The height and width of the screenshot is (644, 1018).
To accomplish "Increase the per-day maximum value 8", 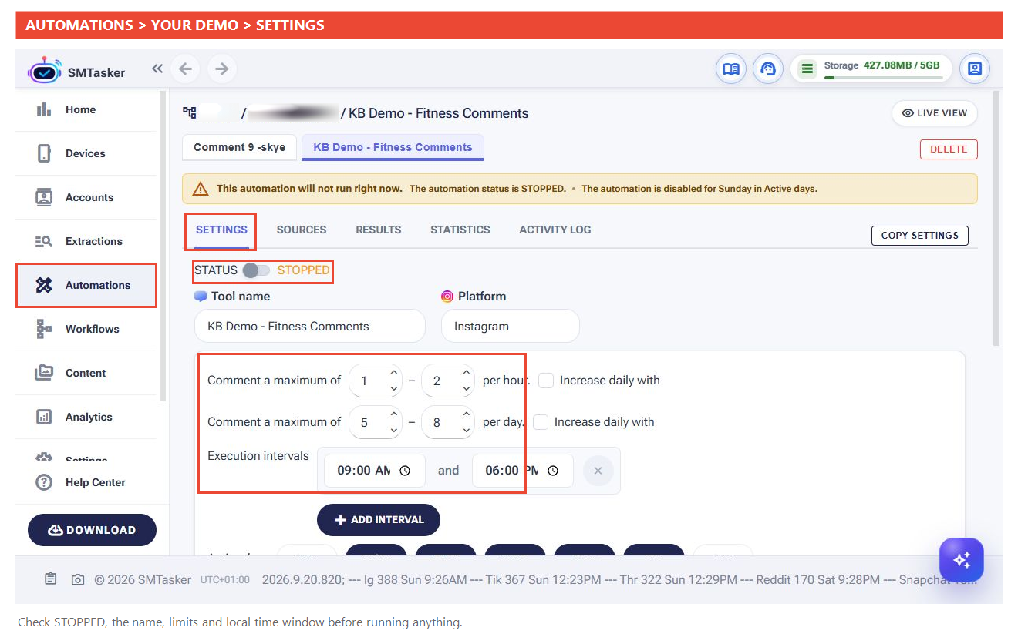I will click(467, 414).
